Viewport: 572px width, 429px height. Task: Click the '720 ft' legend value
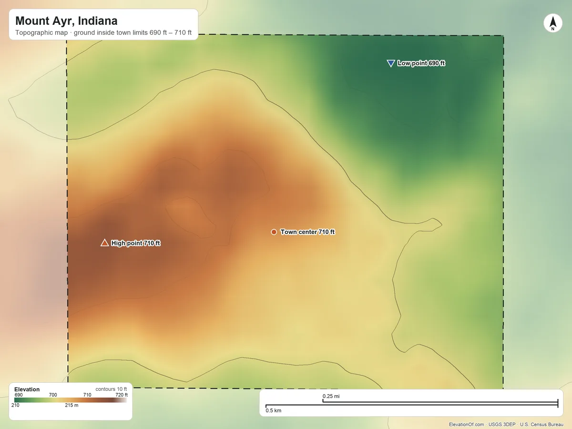click(121, 395)
